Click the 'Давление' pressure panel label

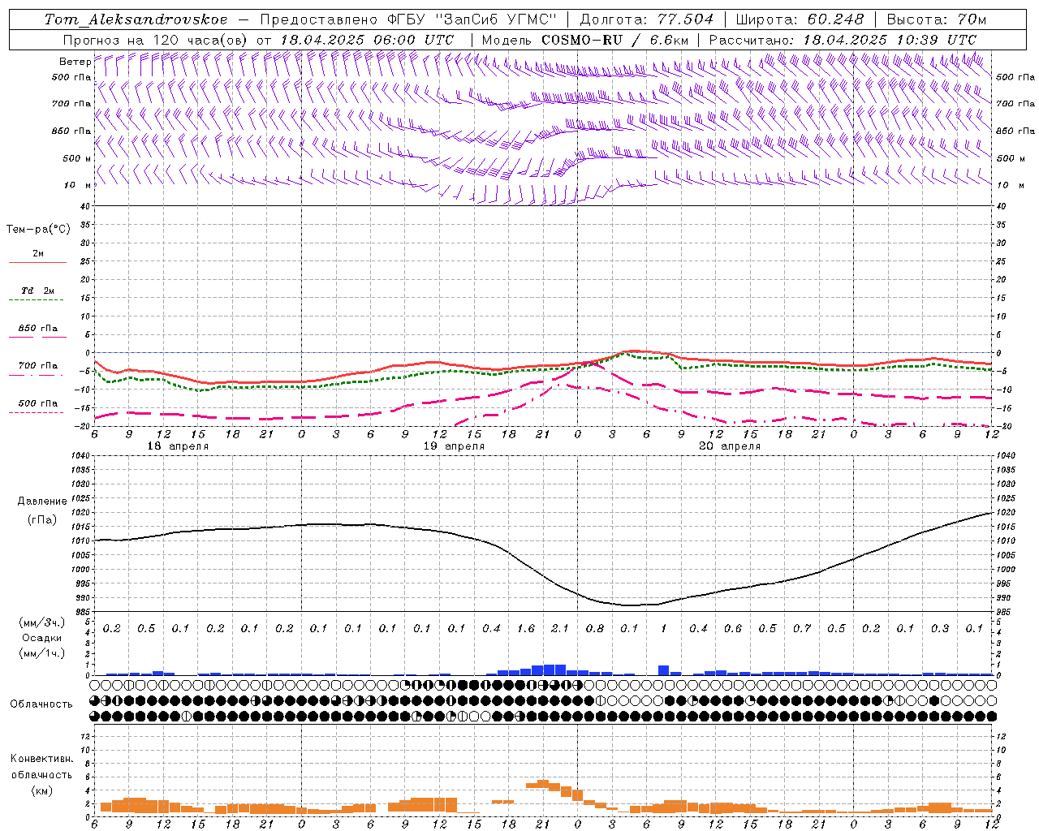pos(42,502)
